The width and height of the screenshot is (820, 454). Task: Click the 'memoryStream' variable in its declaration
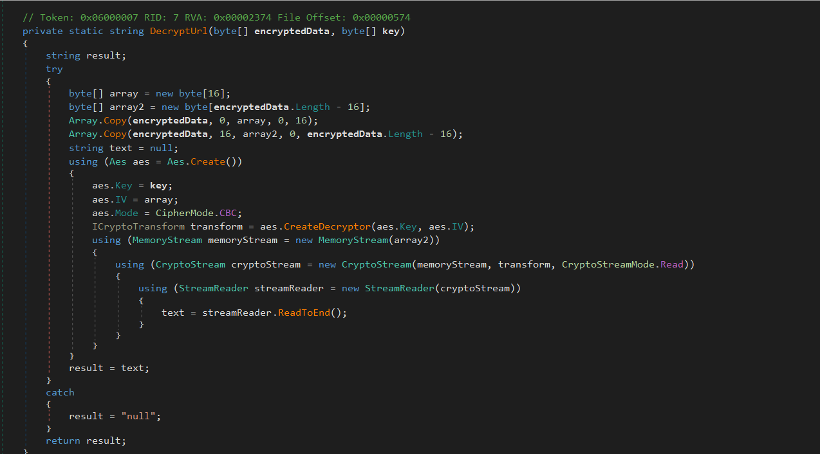coord(243,240)
